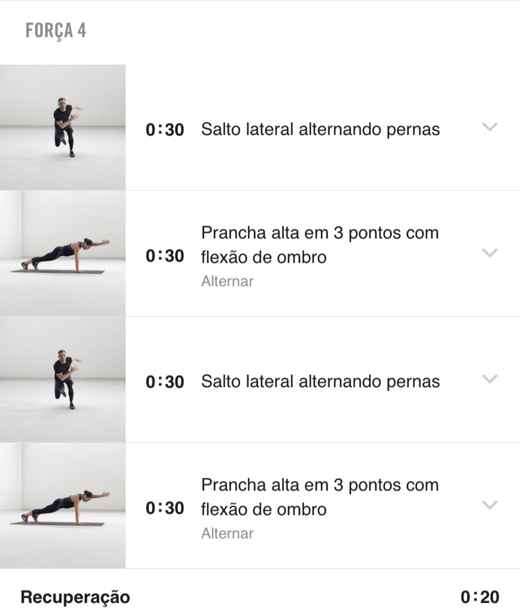Tap the 0:30 duration of the first exercise
520x616 pixels.
click(x=165, y=130)
